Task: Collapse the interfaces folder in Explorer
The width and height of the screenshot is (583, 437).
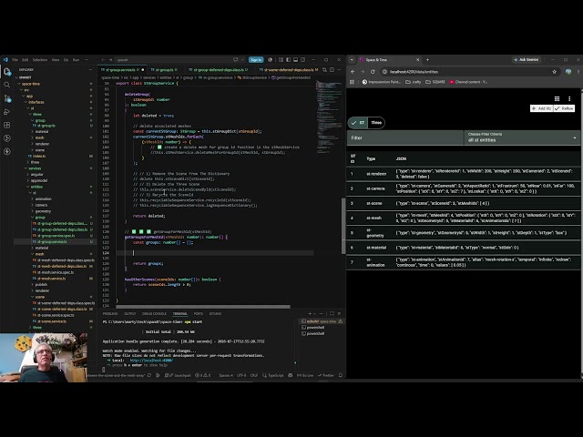Action: (x=36, y=102)
